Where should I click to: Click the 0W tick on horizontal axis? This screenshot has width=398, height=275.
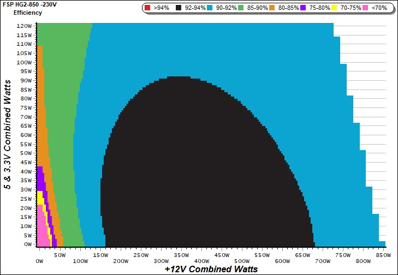click(x=39, y=255)
